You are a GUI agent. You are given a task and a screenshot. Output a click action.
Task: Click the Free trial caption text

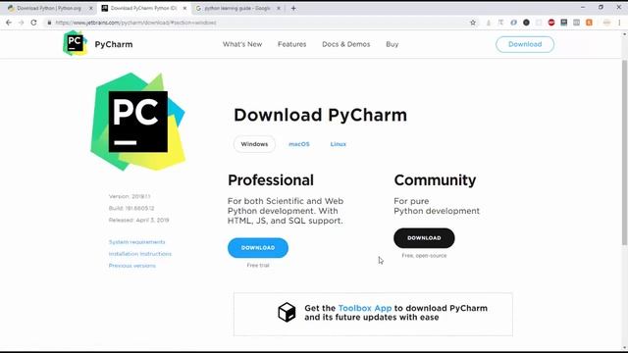point(258,266)
